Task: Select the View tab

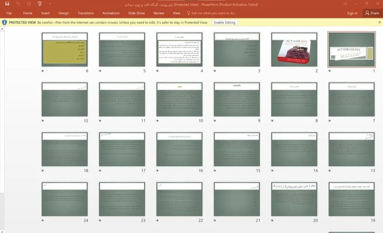Action: click(177, 13)
